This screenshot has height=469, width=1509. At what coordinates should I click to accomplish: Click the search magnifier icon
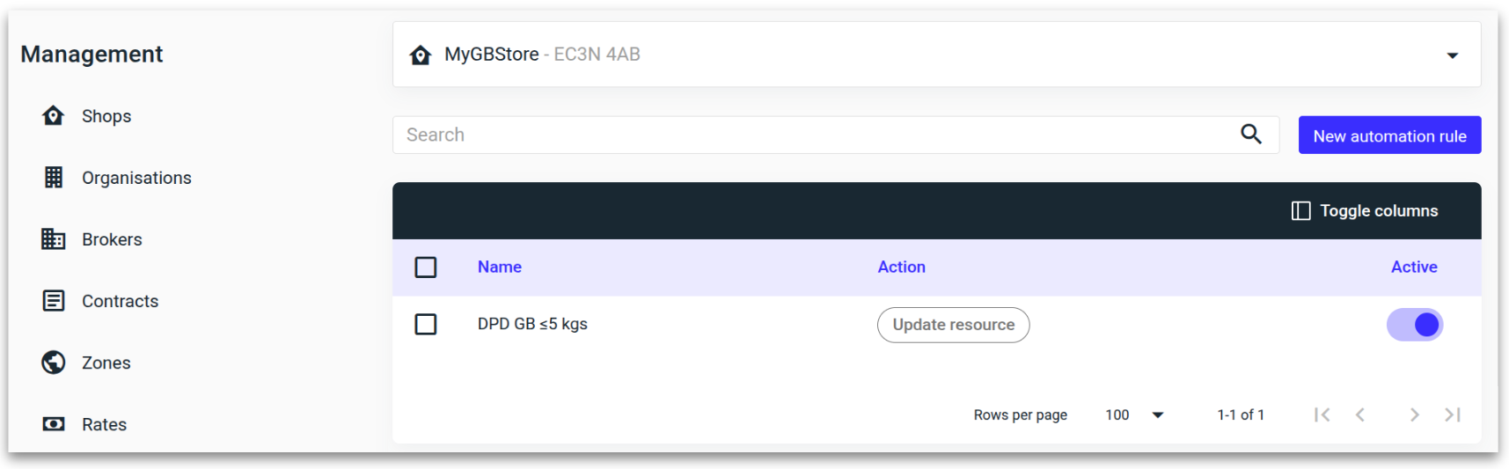pos(1250,135)
